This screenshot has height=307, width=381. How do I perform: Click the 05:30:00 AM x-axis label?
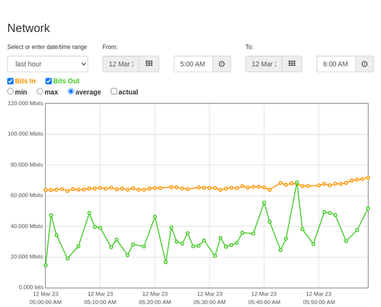(210, 302)
